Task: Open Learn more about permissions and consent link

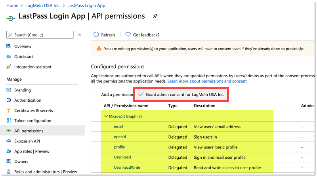Action: coord(207,81)
